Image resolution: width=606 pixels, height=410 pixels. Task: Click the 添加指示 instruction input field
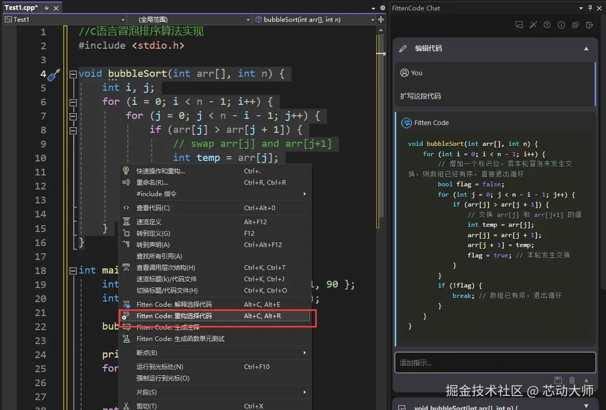(x=495, y=362)
